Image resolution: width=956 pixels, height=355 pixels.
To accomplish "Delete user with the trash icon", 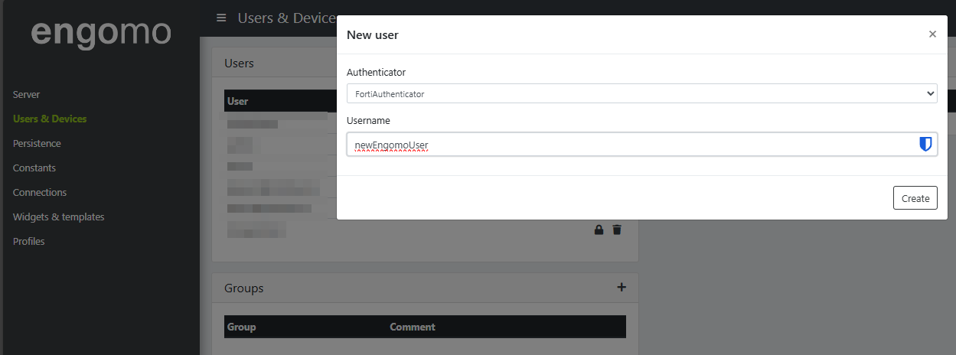I will click(617, 230).
